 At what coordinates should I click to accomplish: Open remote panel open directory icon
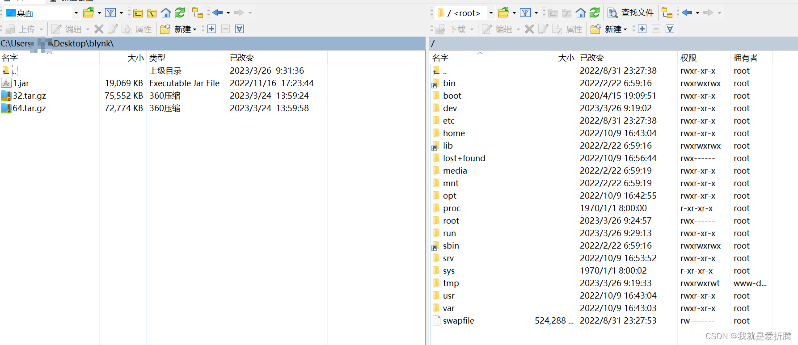(x=503, y=13)
